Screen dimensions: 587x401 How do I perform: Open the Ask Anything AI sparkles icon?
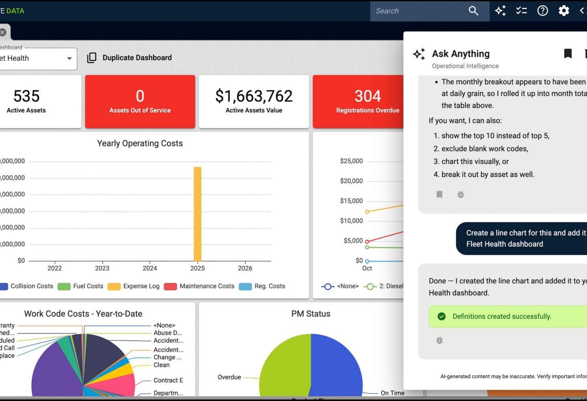[x=500, y=11]
